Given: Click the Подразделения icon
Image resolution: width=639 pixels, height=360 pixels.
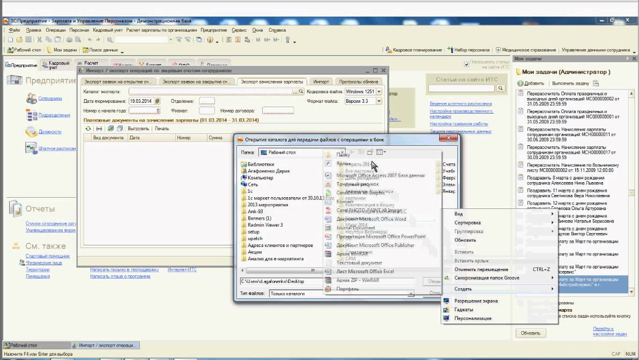Looking at the screenshot, I should [x=31, y=115].
